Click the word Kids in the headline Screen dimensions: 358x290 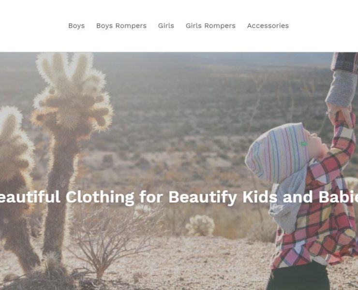coord(260,197)
